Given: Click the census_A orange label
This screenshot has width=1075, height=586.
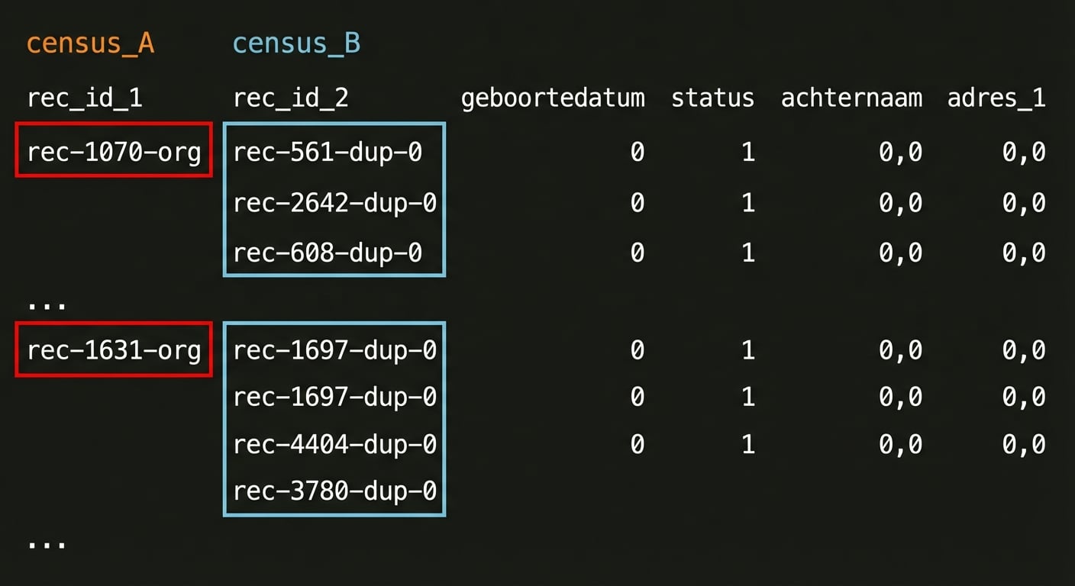Looking at the screenshot, I should tap(90, 43).
